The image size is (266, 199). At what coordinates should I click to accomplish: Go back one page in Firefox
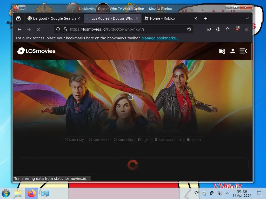(19, 30)
